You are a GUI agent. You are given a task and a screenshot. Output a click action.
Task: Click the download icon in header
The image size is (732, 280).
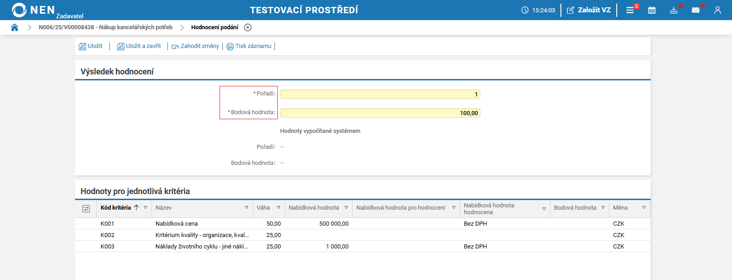click(x=673, y=10)
